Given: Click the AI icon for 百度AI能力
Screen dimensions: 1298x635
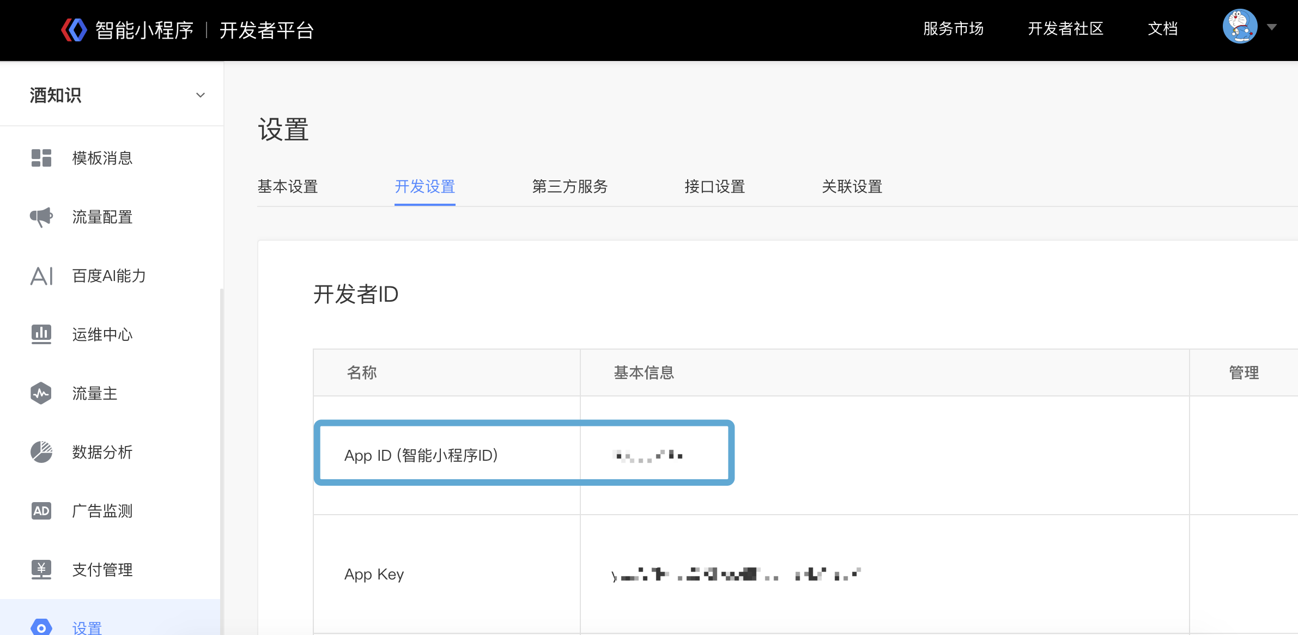Looking at the screenshot, I should tap(41, 276).
